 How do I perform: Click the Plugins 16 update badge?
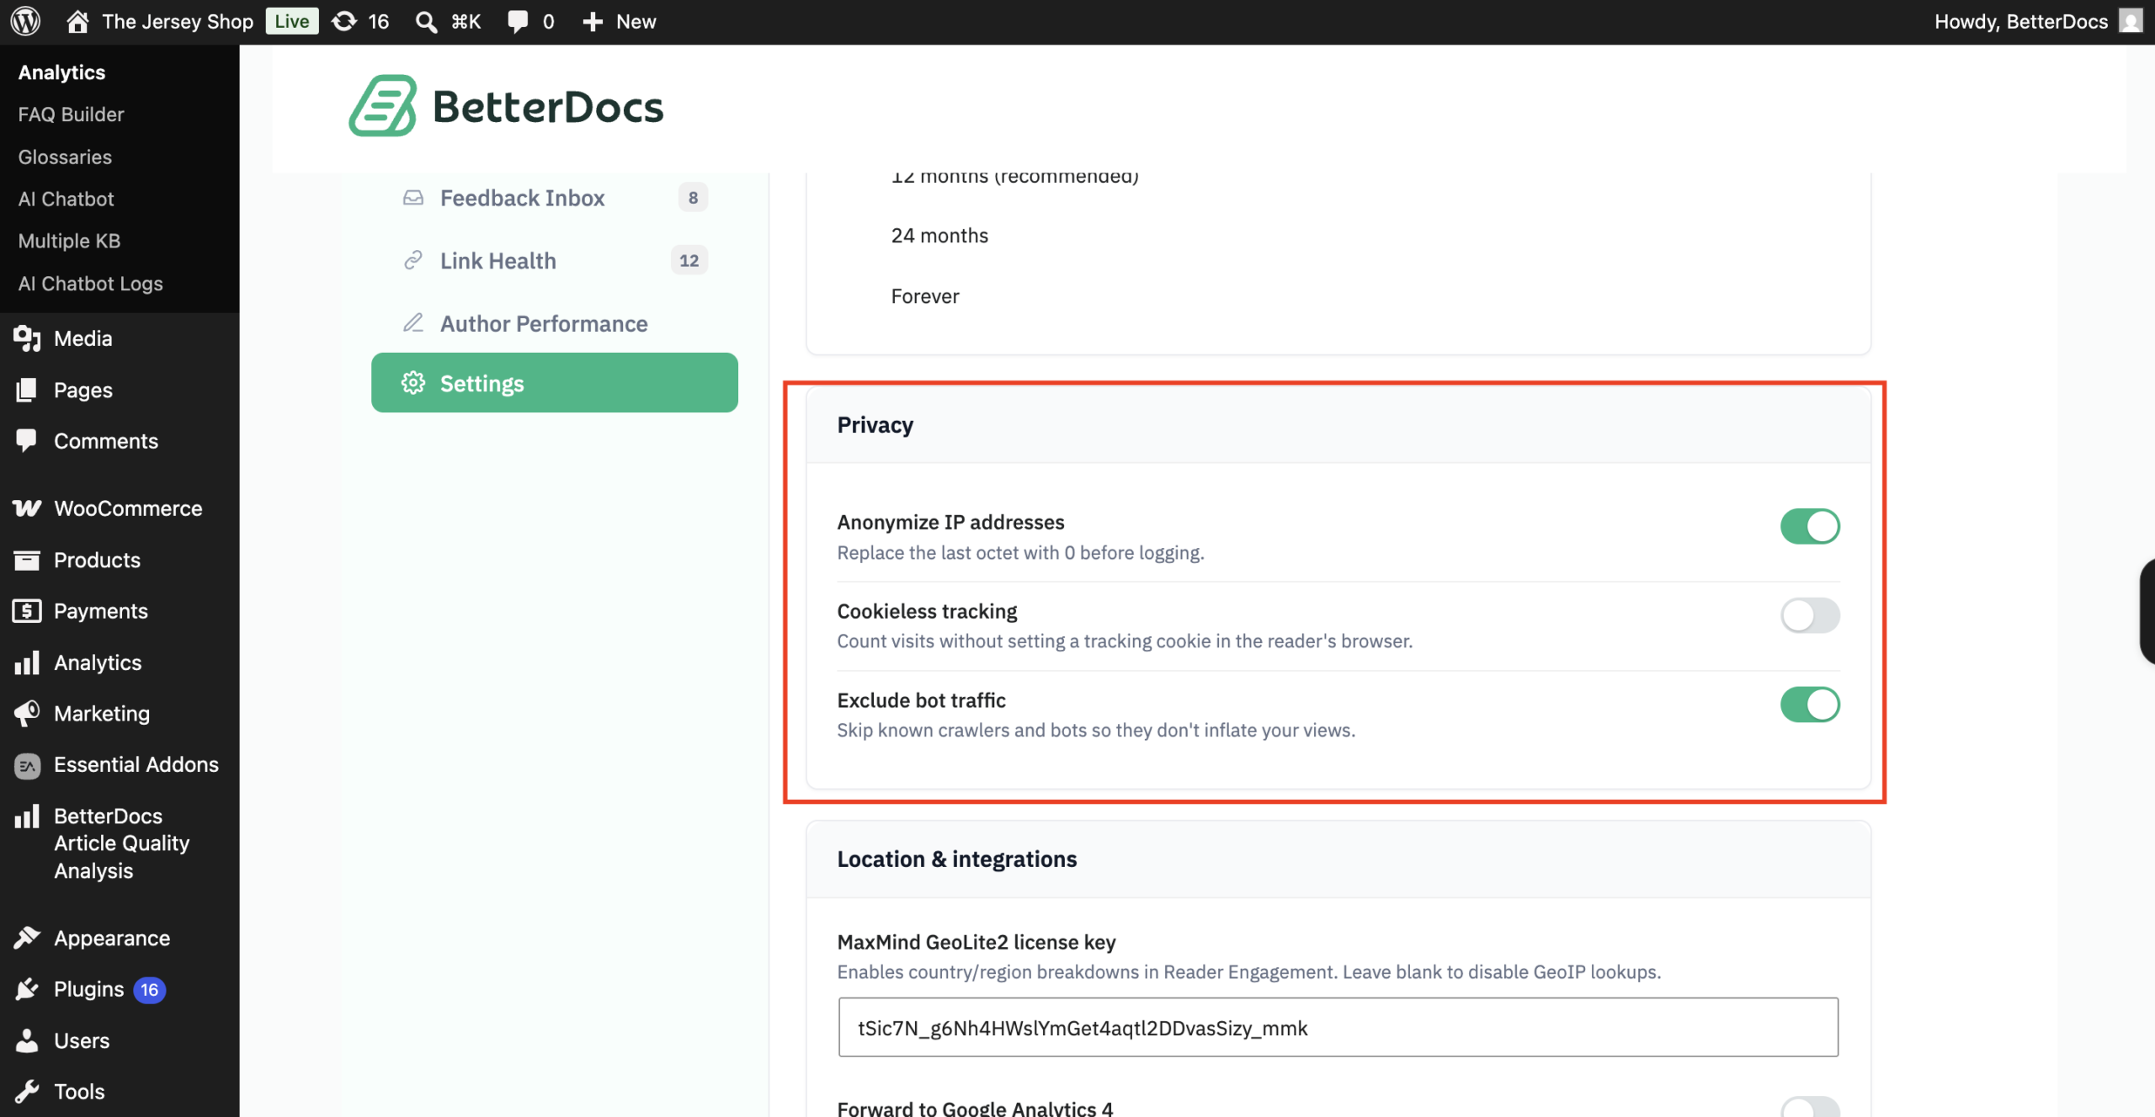tap(149, 989)
